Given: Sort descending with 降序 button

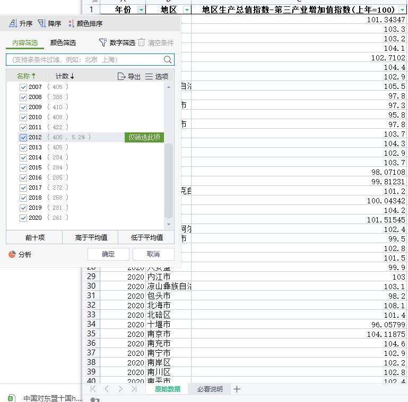Looking at the screenshot, I should pyautogui.click(x=49, y=24).
